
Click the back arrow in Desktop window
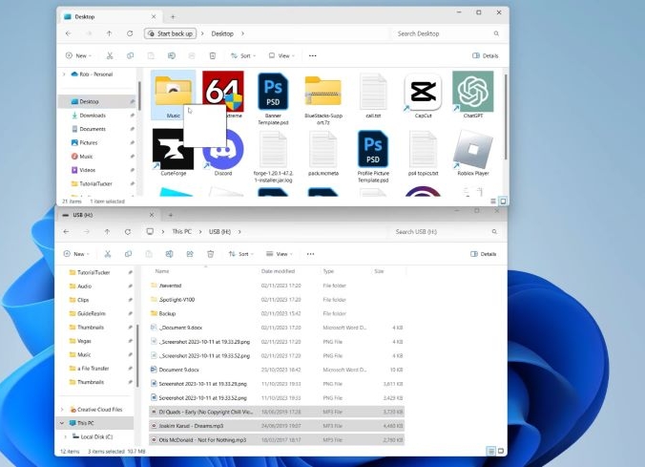69,33
